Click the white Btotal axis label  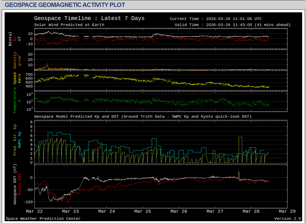10,39
